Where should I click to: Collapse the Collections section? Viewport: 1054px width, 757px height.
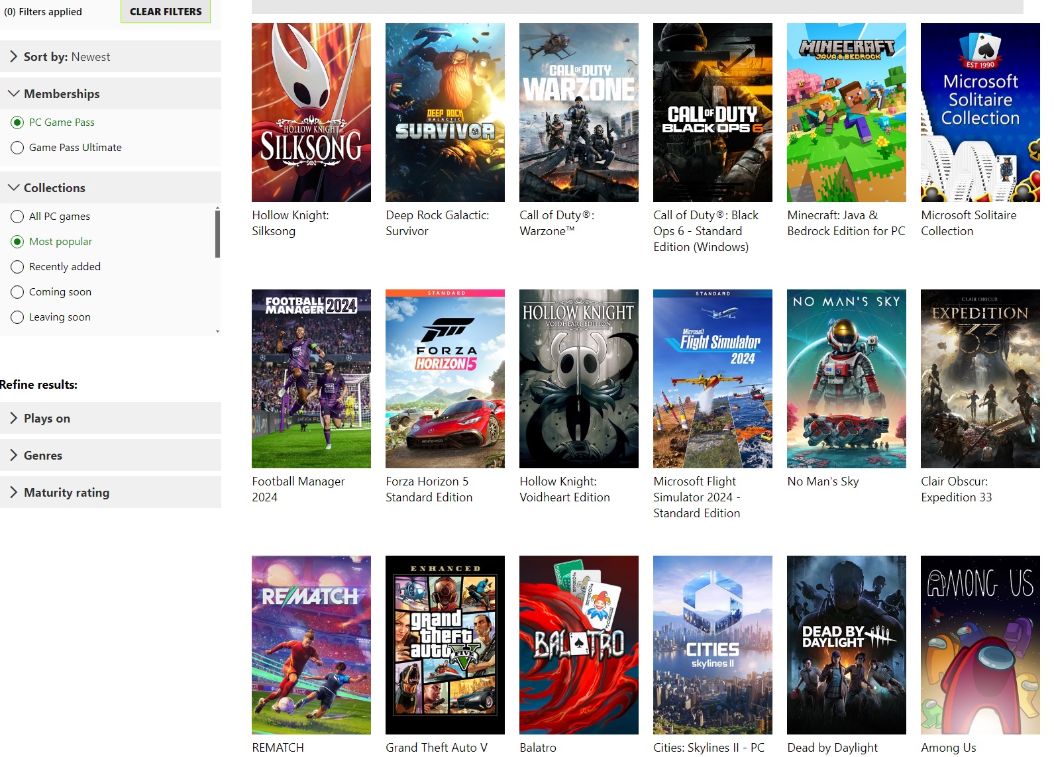coord(111,187)
